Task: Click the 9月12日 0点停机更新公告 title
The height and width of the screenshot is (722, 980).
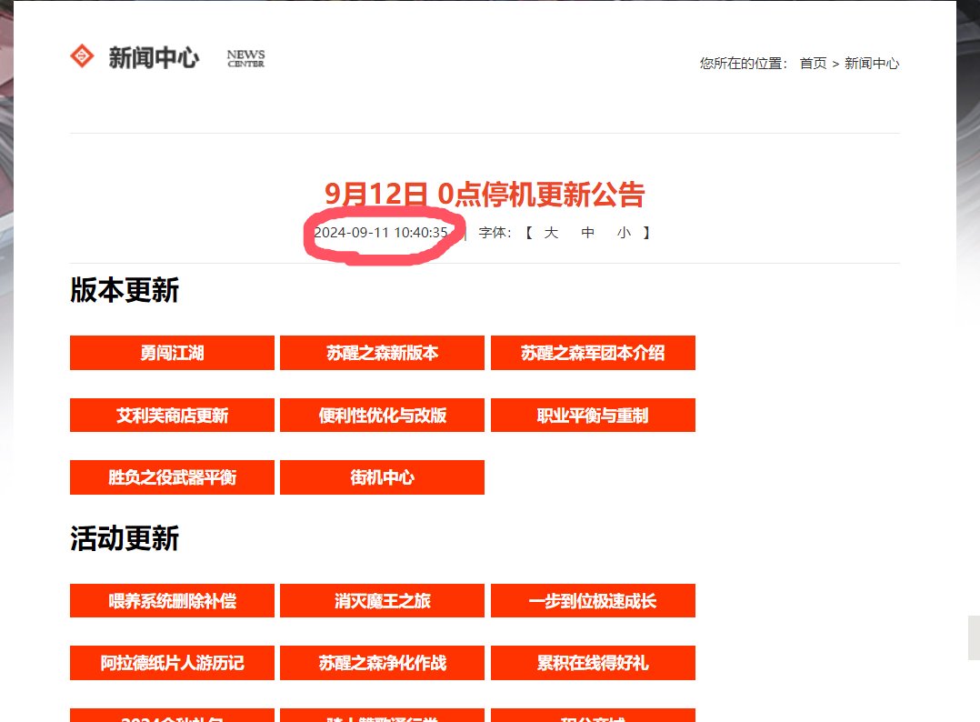Action: [x=485, y=194]
